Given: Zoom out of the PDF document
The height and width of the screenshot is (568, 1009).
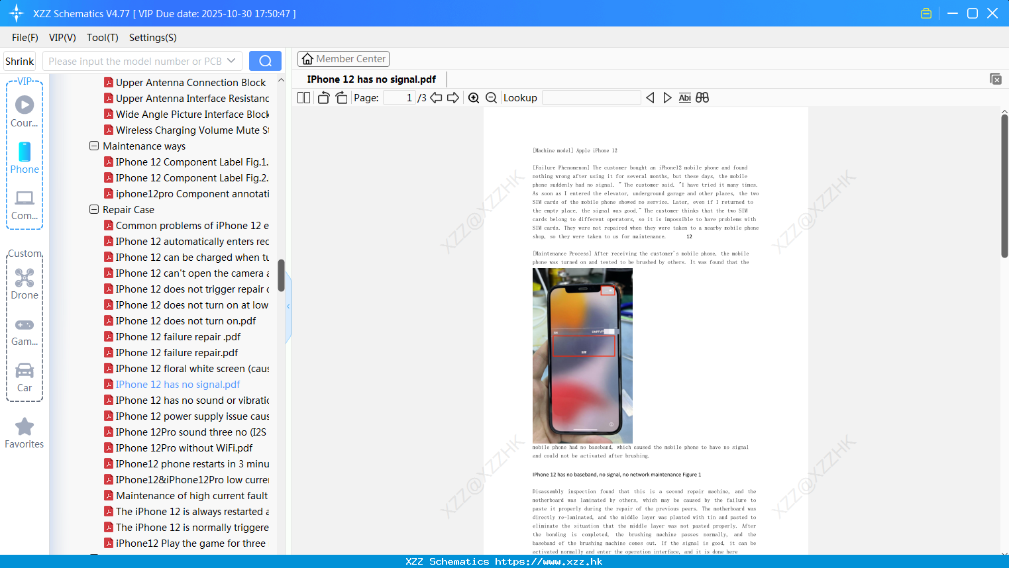Looking at the screenshot, I should click(492, 98).
